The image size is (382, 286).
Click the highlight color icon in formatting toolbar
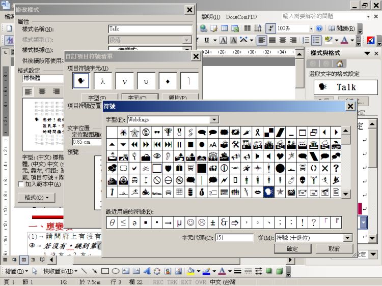[329, 40]
